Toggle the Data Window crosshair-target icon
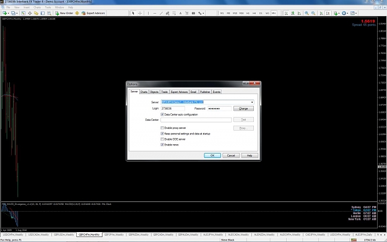Viewport: 387px width, 242px height. click(30, 13)
